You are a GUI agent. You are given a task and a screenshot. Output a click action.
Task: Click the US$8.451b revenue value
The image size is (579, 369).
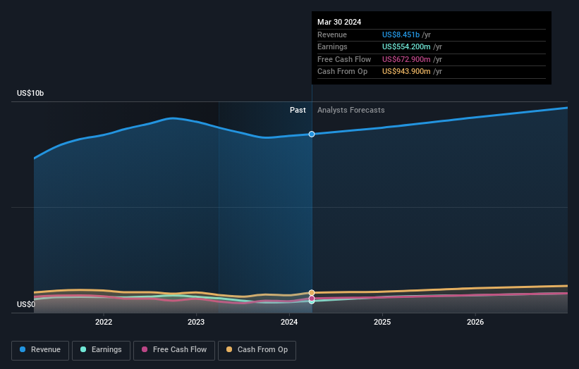[x=401, y=35]
